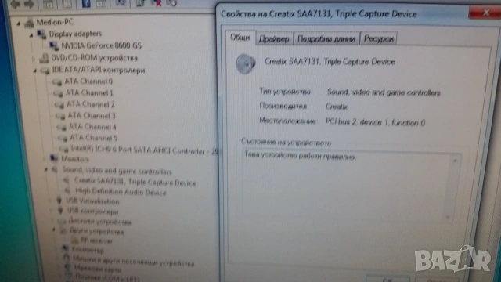Click the computer icon next to Medion-PC
The image size is (501, 282).
coord(30,23)
